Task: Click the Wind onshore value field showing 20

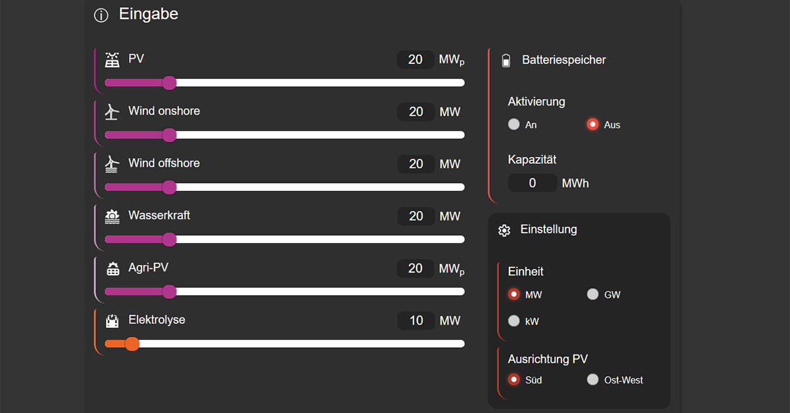Action: [x=415, y=111]
